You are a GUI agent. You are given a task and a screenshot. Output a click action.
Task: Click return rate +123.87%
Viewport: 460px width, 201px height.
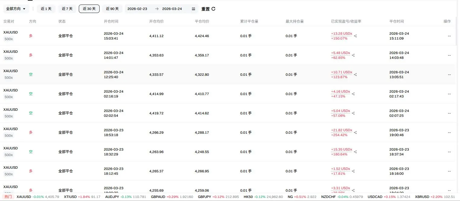pyautogui.click(x=339, y=77)
